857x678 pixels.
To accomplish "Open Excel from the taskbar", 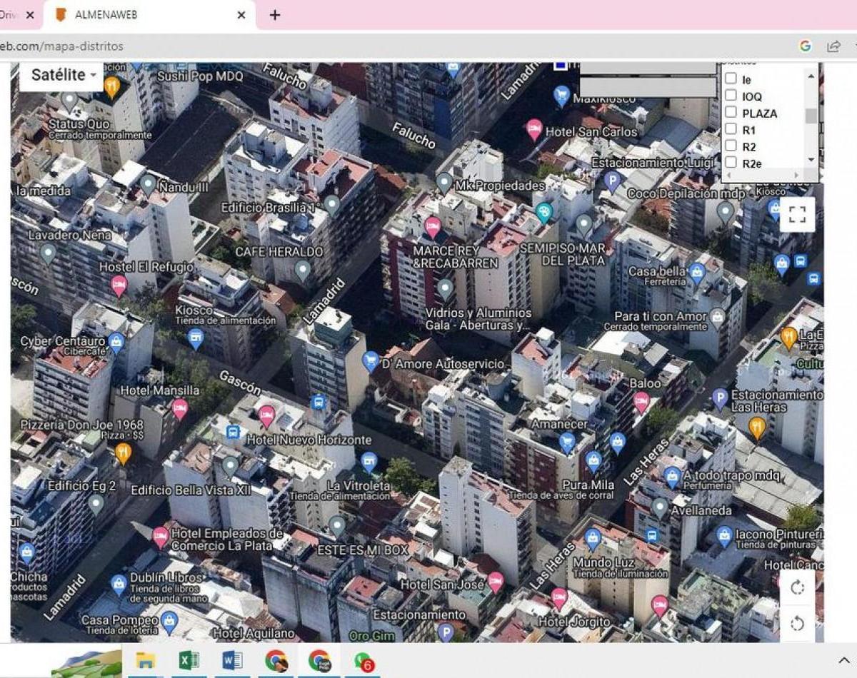I will tap(189, 662).
